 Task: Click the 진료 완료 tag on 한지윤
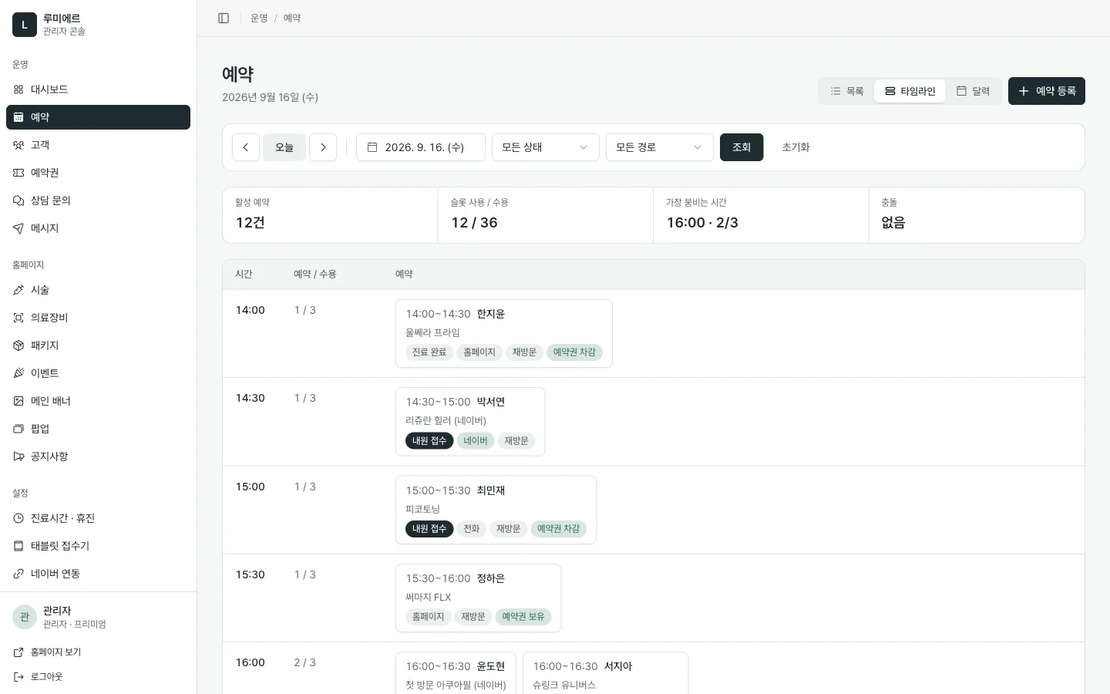(x=429, y=352)
